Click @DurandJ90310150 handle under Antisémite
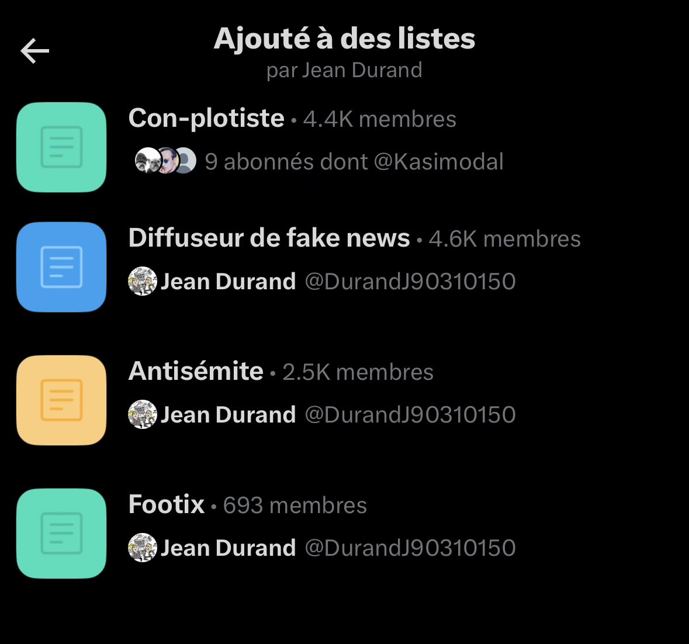Screen dimensions: 689x644 410,414
